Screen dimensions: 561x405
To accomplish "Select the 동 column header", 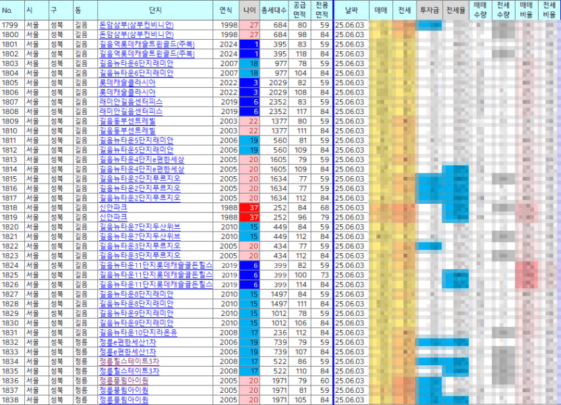I will pos(85,10).
